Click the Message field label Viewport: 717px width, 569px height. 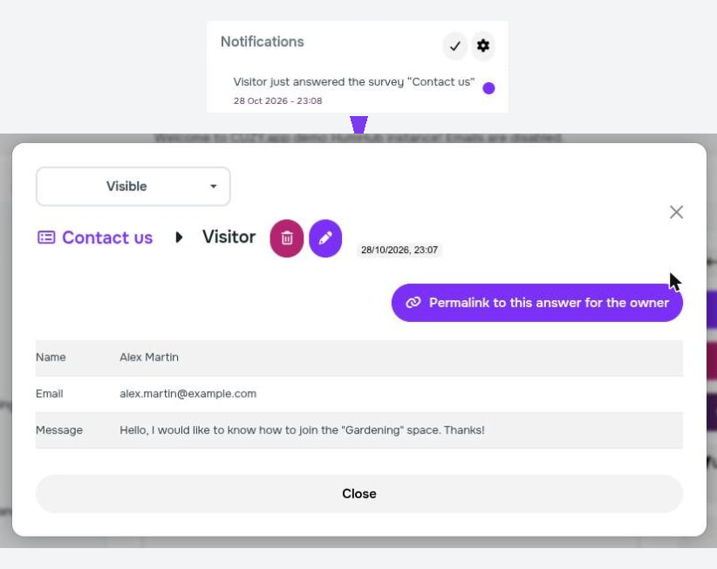pos(59,430)
